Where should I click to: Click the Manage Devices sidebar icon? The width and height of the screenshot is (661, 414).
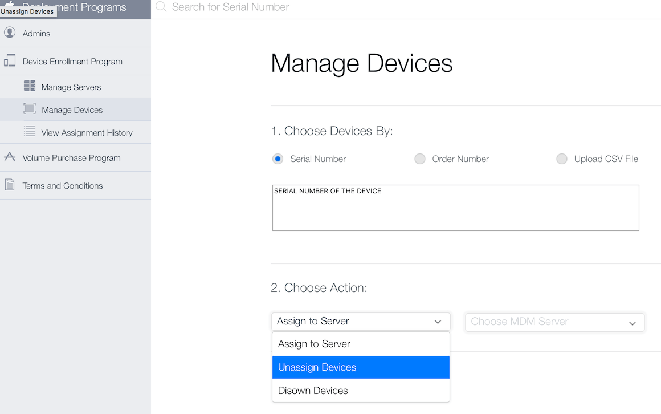coord(30,109)
